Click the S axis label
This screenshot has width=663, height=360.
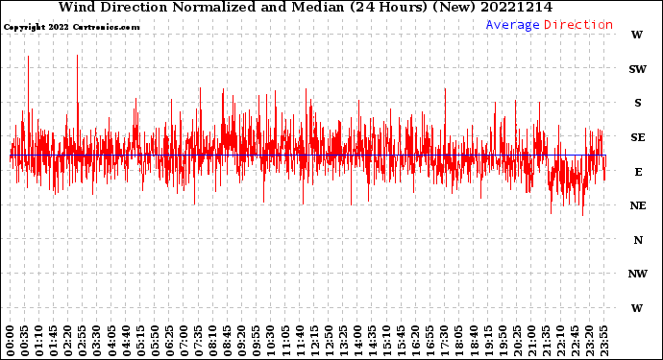[x=638, y=103]
